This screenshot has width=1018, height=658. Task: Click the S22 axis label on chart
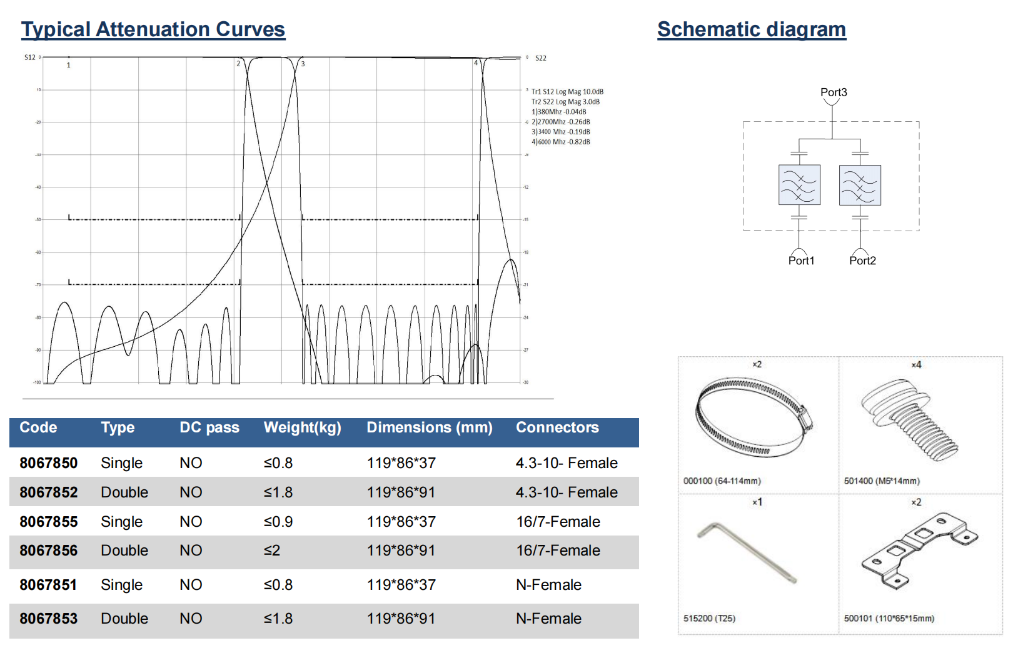pos(541,58)
